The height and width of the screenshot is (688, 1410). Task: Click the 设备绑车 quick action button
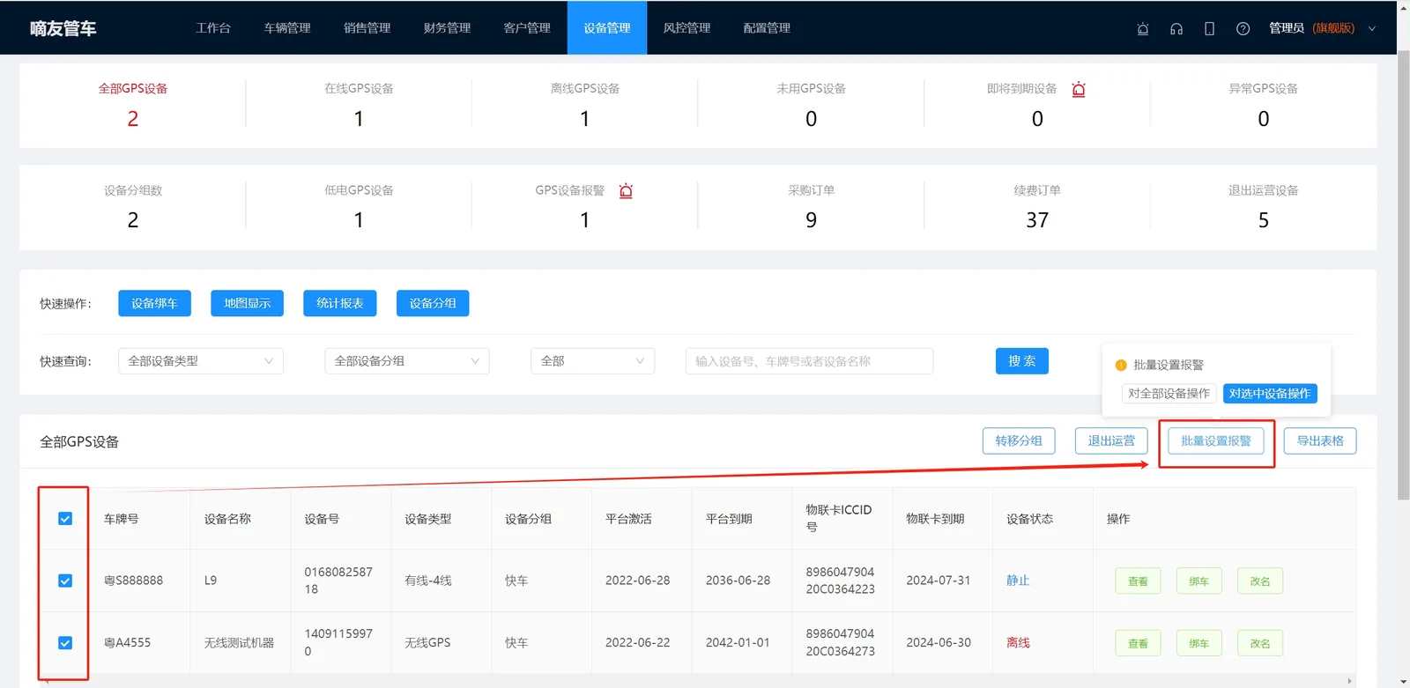(x=154, y=303)
